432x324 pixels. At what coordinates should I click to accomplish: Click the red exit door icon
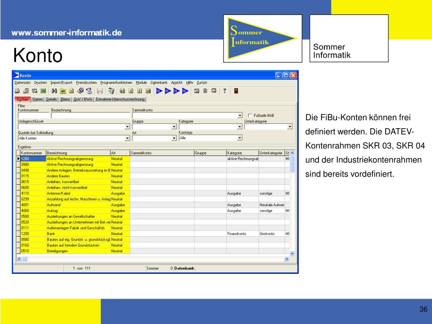(x=236, y=91)
